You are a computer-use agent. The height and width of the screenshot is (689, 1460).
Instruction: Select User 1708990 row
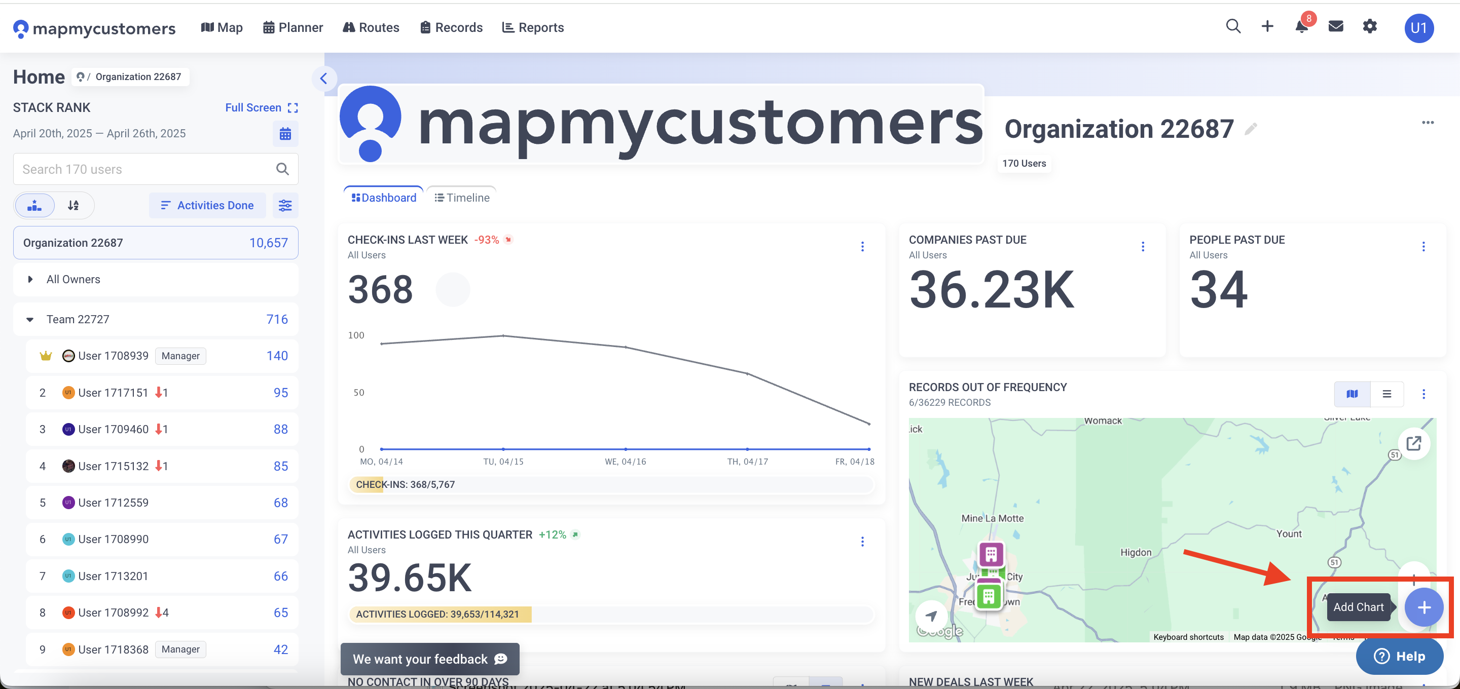click(x=162, y=540)
